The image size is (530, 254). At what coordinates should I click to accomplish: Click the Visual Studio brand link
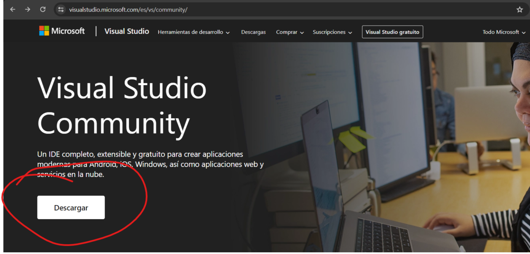pyautogui.click(x=127, y=31)
